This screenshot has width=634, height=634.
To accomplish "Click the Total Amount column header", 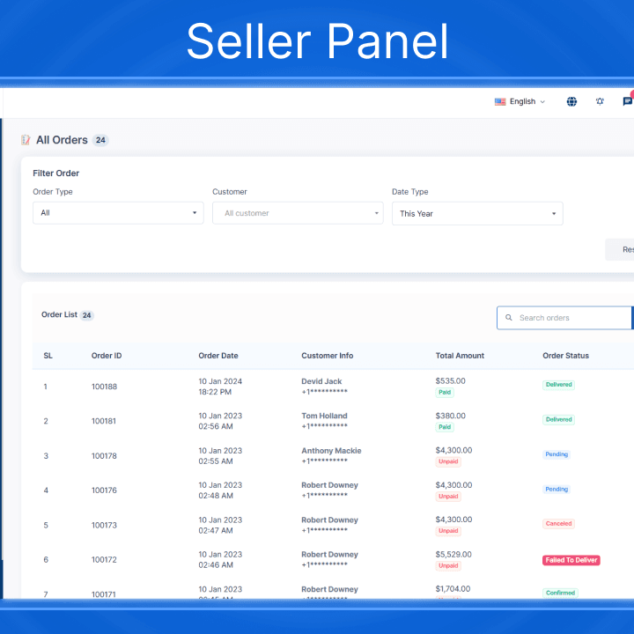I will (x=460, y=356).
